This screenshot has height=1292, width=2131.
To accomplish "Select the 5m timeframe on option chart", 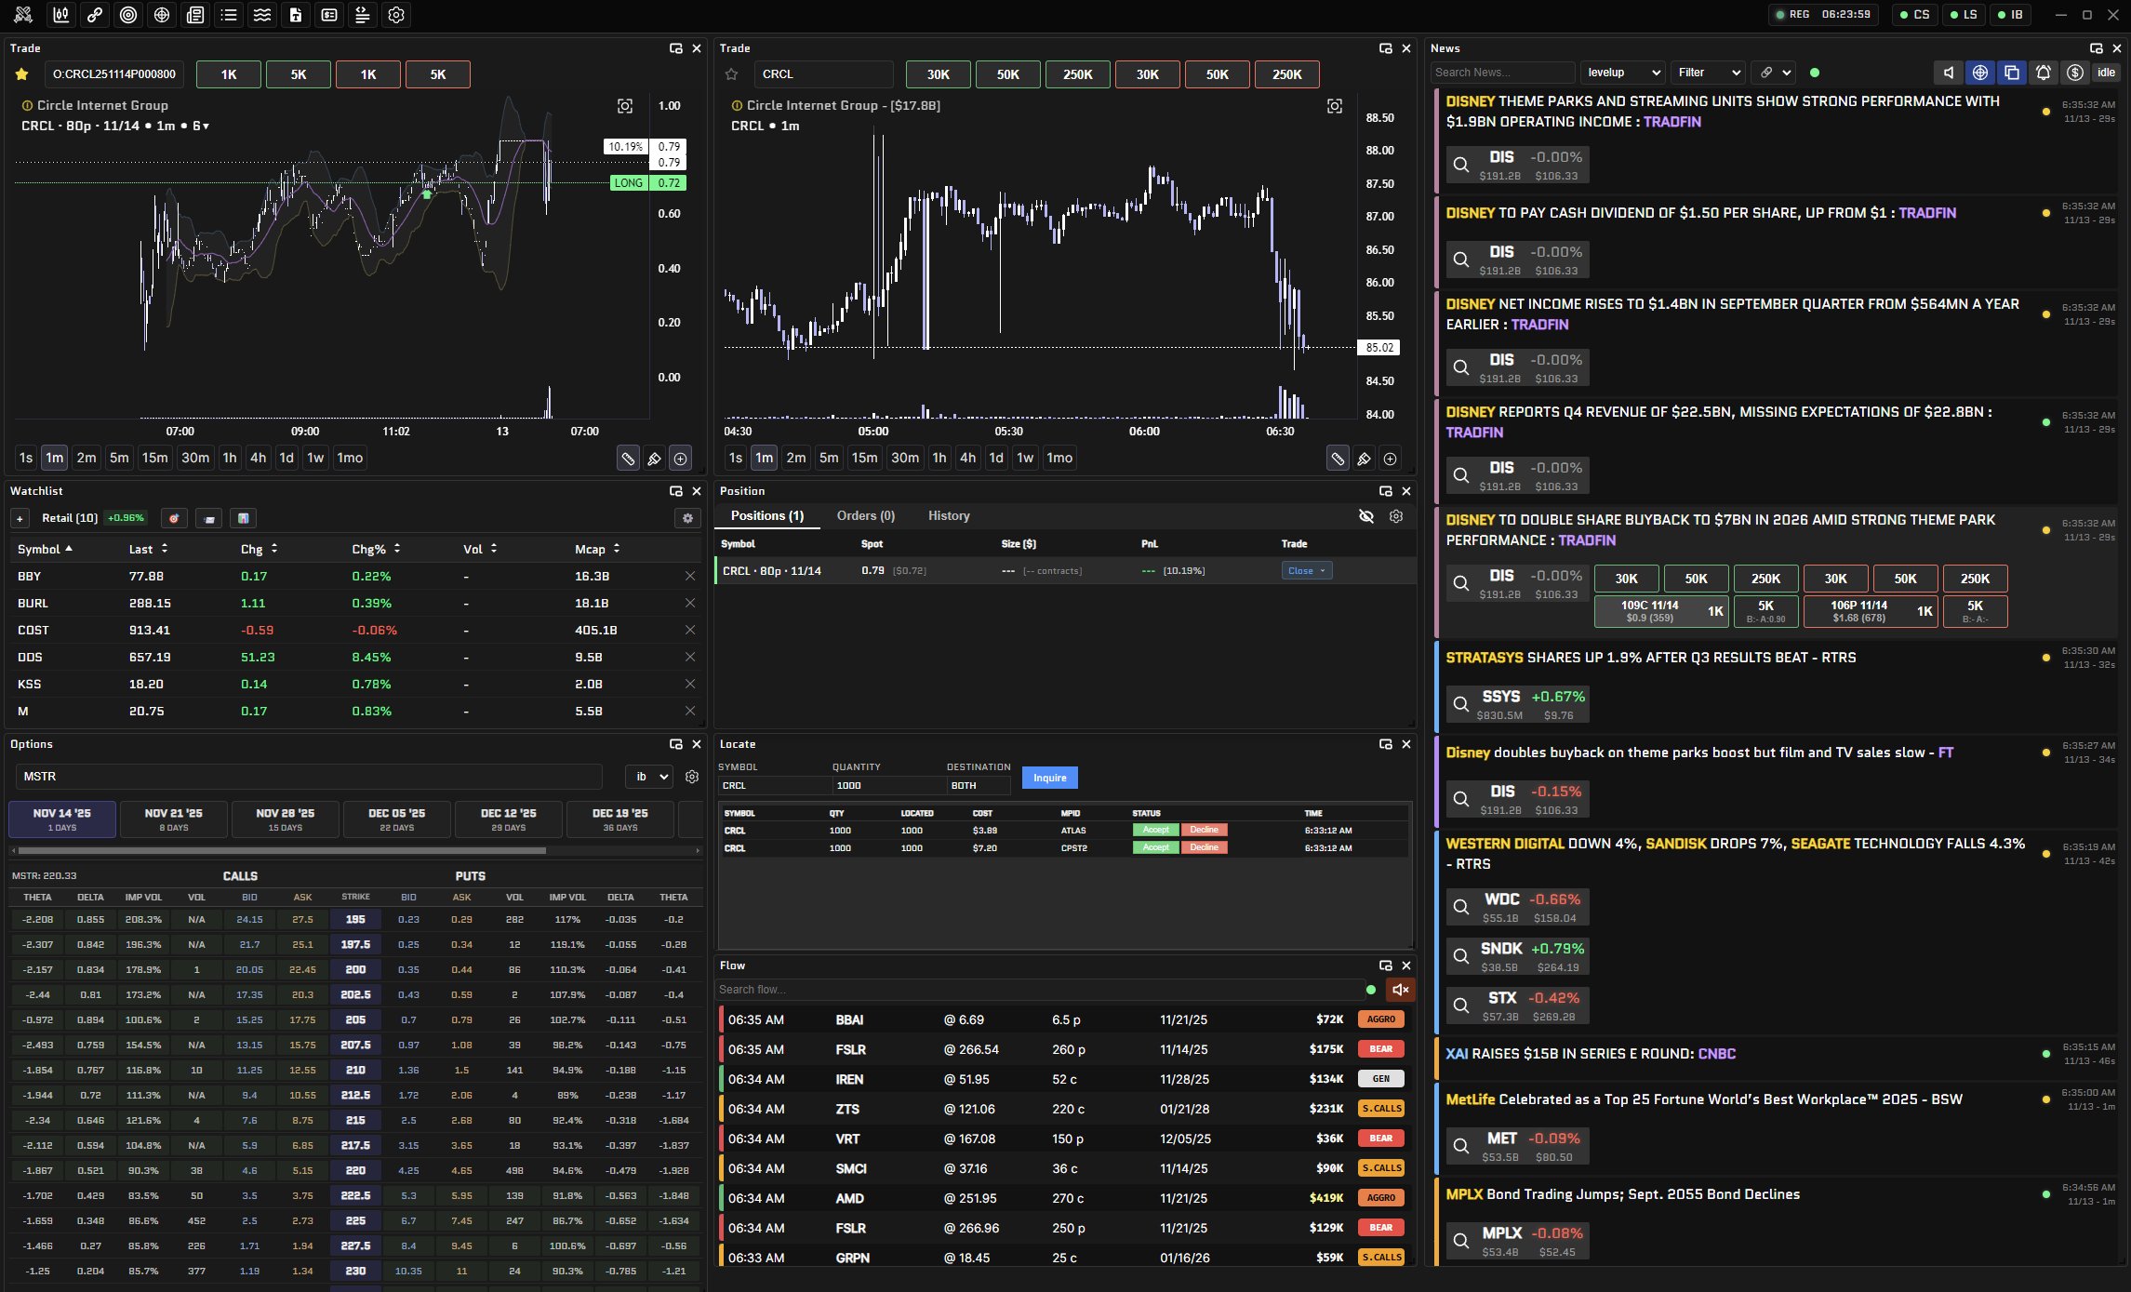I will click(x=119, y=458).
